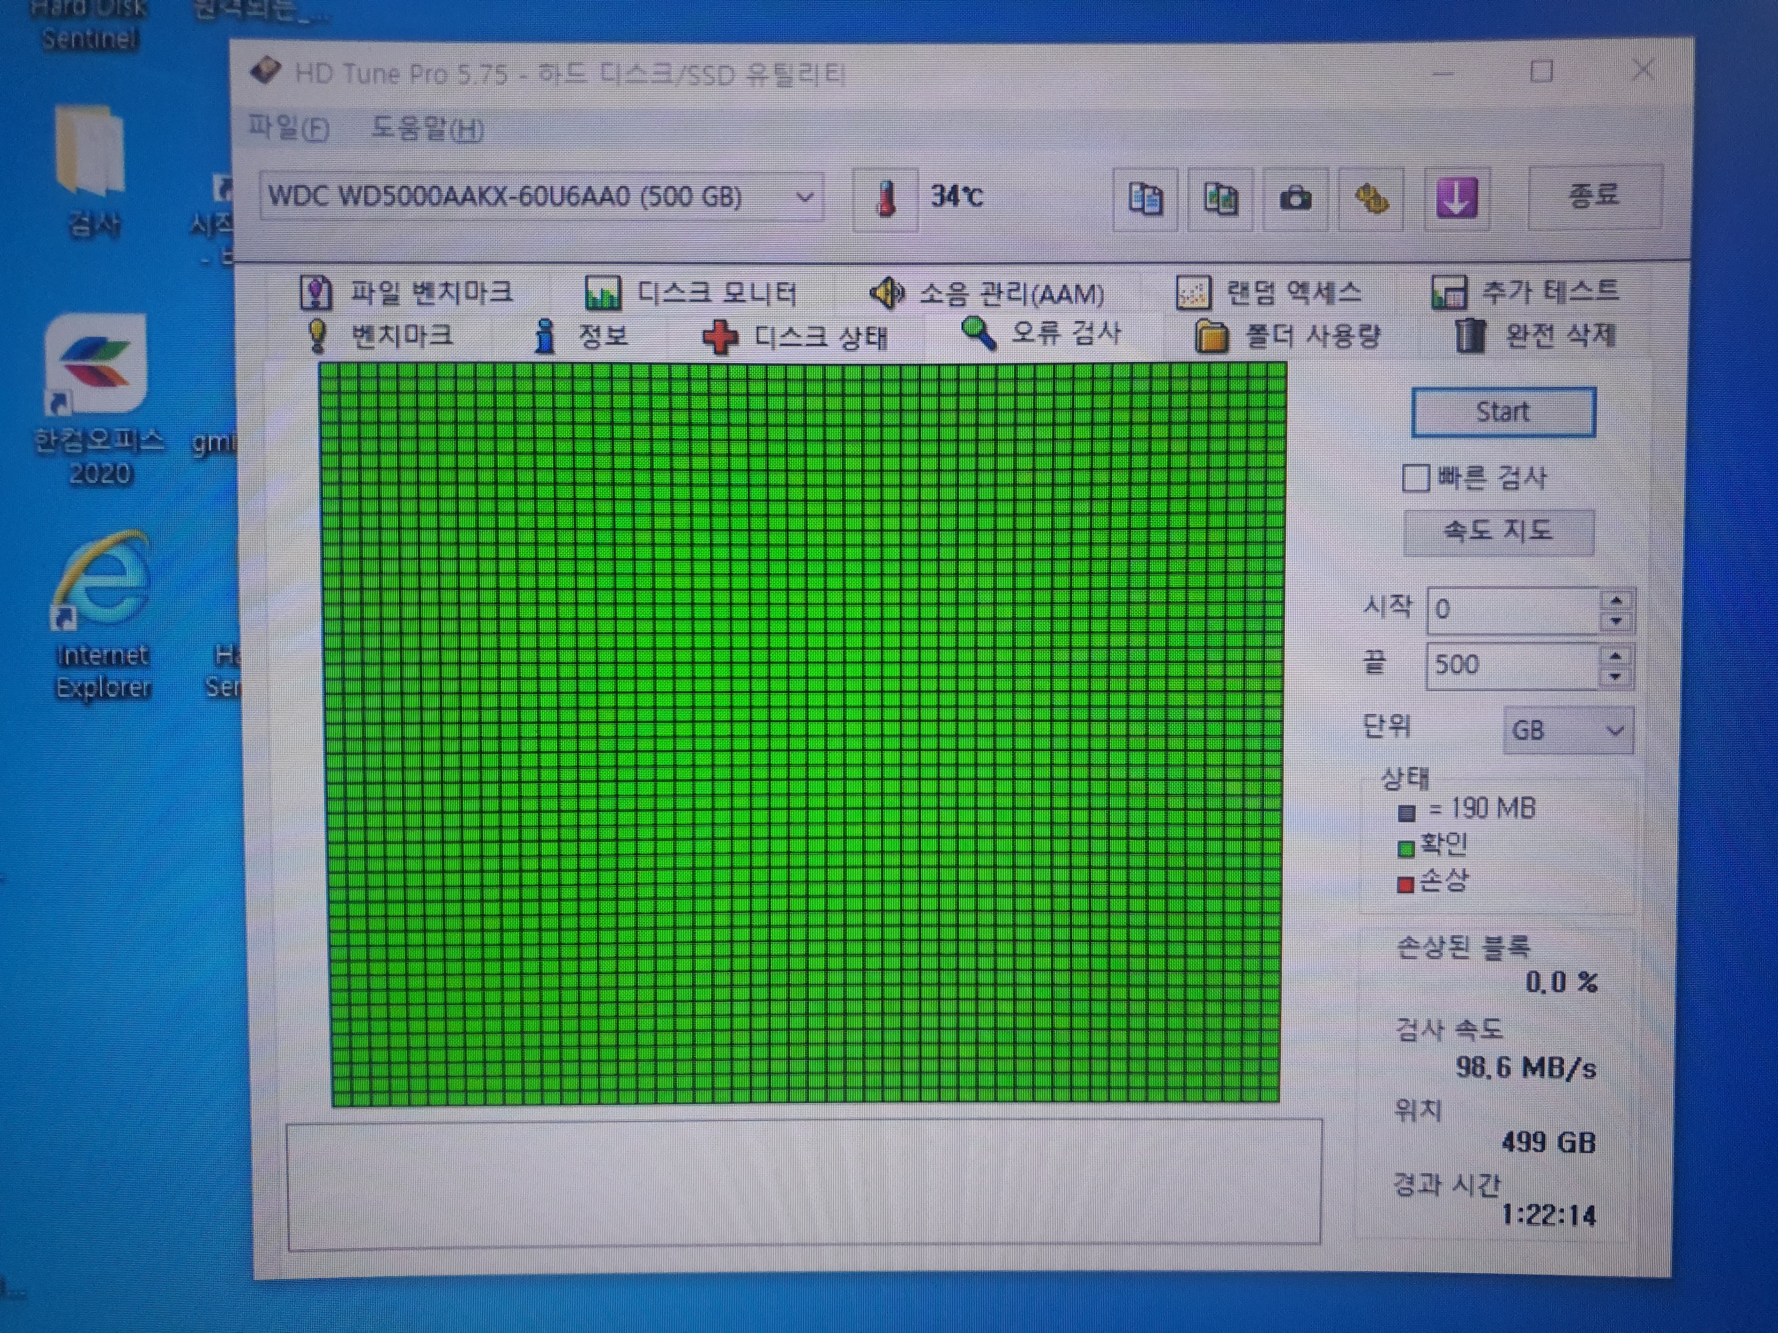Screen dimensions: 1778x1333
Task: Click the thermometer temperature icon
Action: pos(885,198)
